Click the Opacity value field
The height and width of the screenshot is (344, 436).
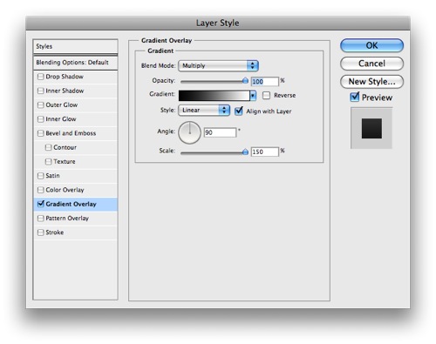[265, 81]
